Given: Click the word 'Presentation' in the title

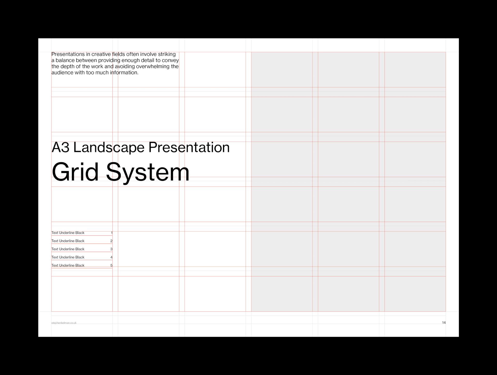Looking at the screenshot, I should [189, 147].
